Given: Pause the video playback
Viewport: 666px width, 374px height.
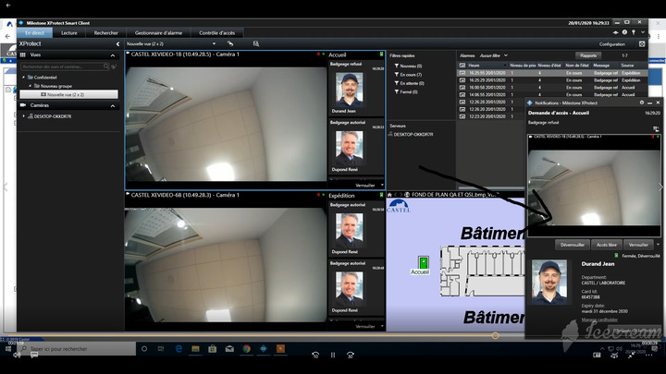Looking at the screenshot, I should coord(333,355).
